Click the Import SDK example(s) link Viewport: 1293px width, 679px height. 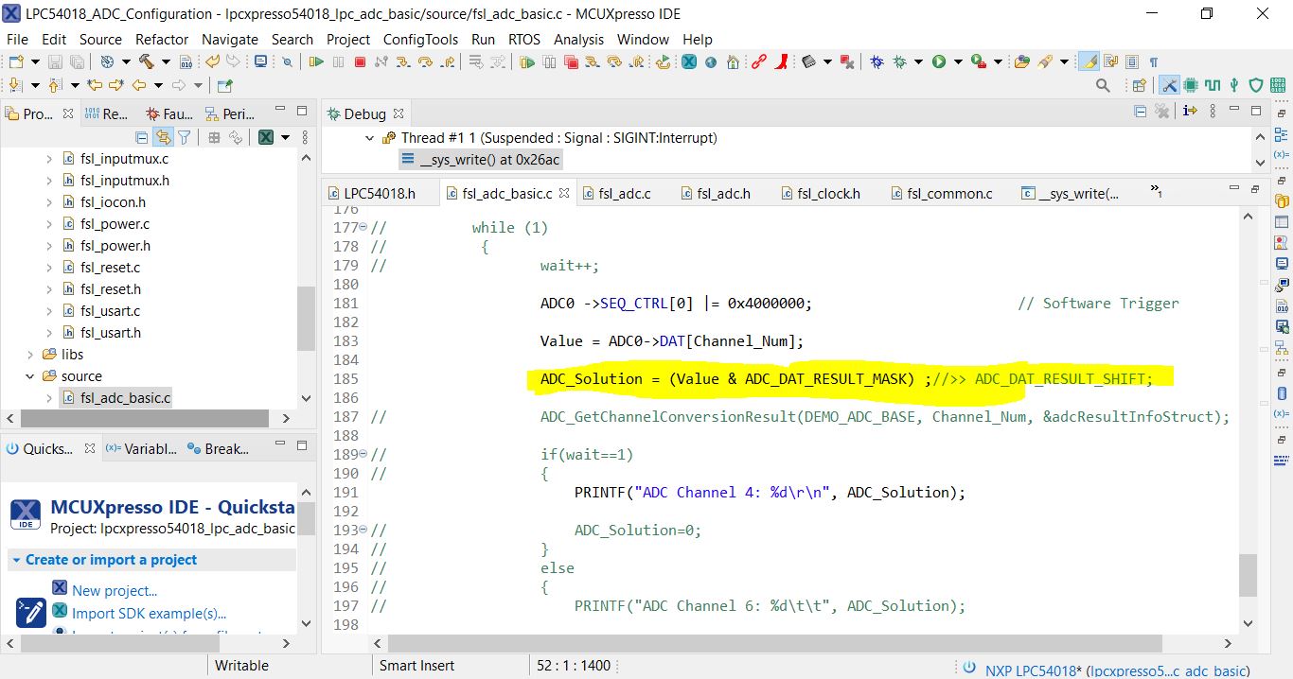pos(147,613)
